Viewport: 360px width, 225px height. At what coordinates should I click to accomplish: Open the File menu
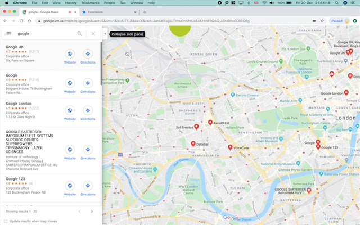(x=34, y=3)
